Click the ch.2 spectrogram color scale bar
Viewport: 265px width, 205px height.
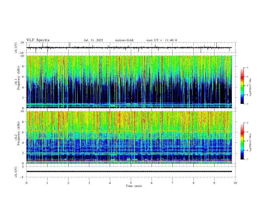point(242,141)
